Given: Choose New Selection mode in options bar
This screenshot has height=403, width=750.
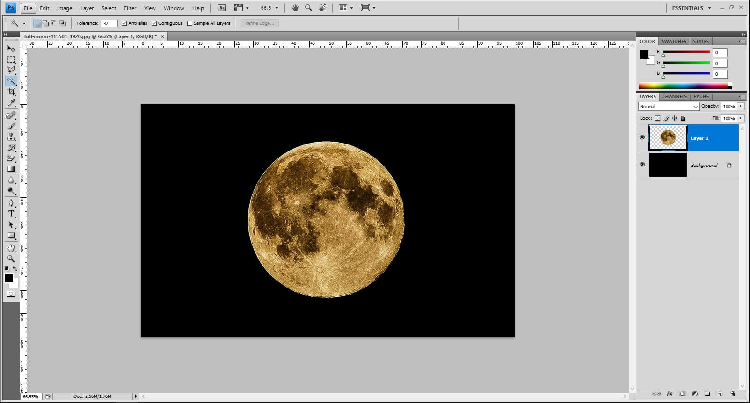Looking at the screenshot, I should tap(37, 23).
